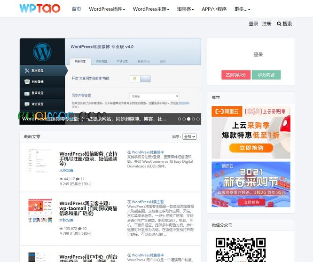Select the fifth carousel dot
This screenshot has height=262, width=313.
tap(198, 119)
